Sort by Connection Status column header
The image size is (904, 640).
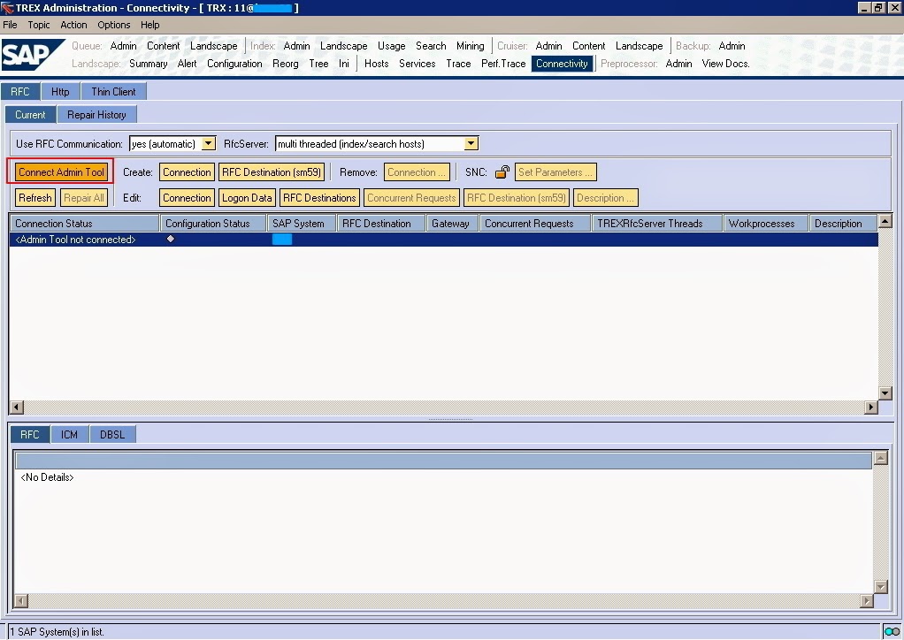[84, 223]
